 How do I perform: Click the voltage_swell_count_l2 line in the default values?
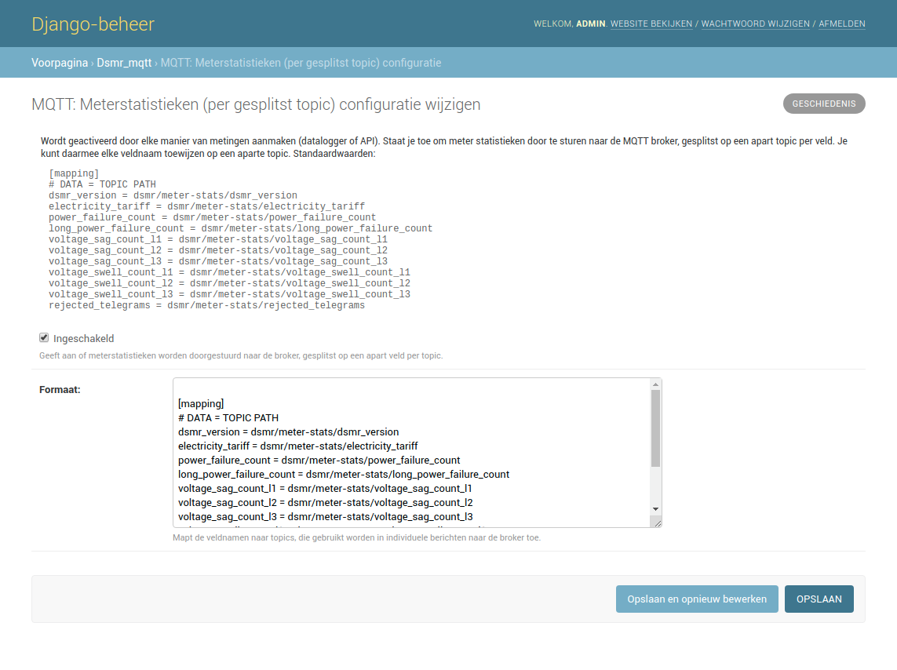229,283
